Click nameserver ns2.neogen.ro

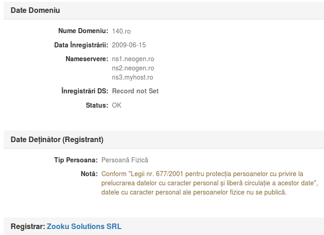click(x=133, y=68)
